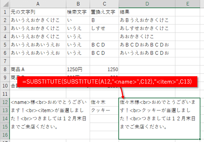Select column B header
204x142 pixels.
click(78, 4)
